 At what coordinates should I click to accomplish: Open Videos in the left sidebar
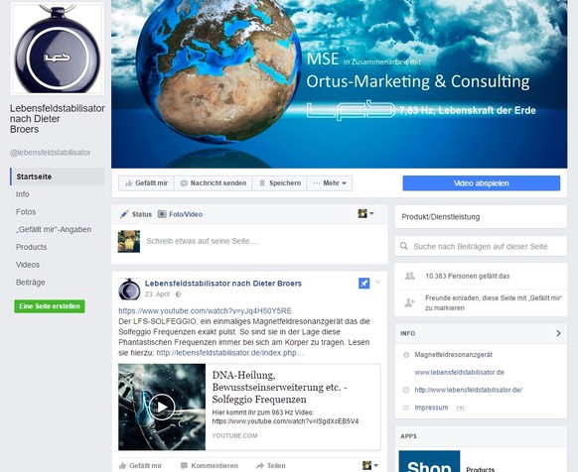coord(27,265)
